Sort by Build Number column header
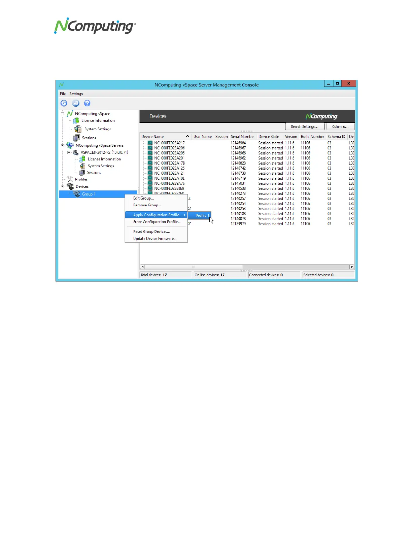Viewport: 412px width, 533px height. pyautogui.click(x=312, y=137)
